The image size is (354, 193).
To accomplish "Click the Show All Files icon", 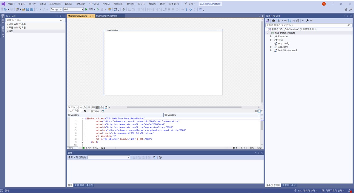I will [298, 21].
